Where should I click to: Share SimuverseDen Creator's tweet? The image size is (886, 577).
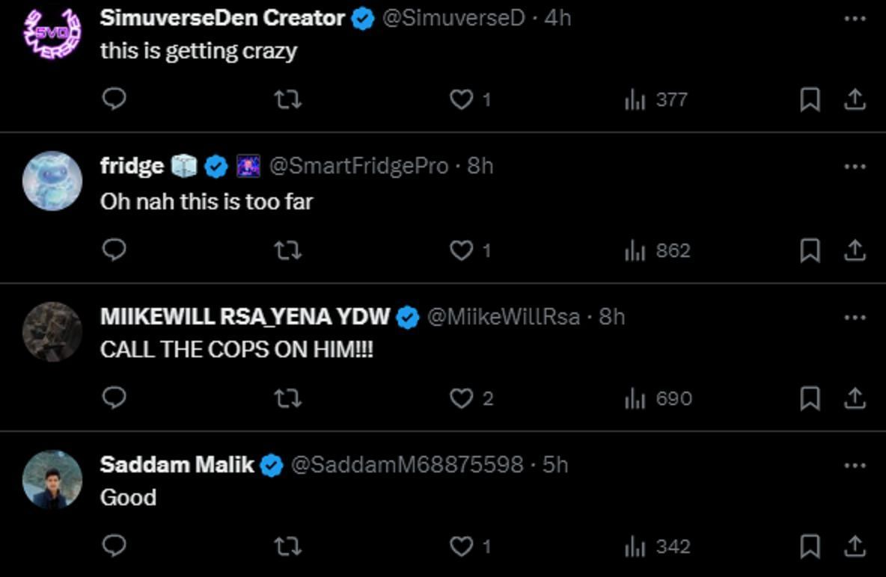click(855, 99)
